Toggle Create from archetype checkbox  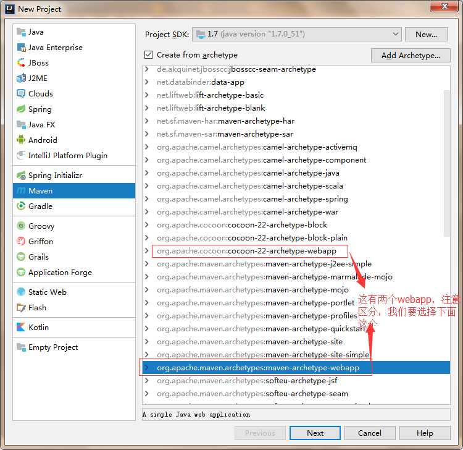pos(149,54)
